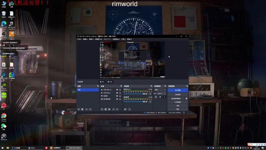Open the EA app desktop icon
The height and width of the screenshot is (150, 266).
click(x=4, y=106)
